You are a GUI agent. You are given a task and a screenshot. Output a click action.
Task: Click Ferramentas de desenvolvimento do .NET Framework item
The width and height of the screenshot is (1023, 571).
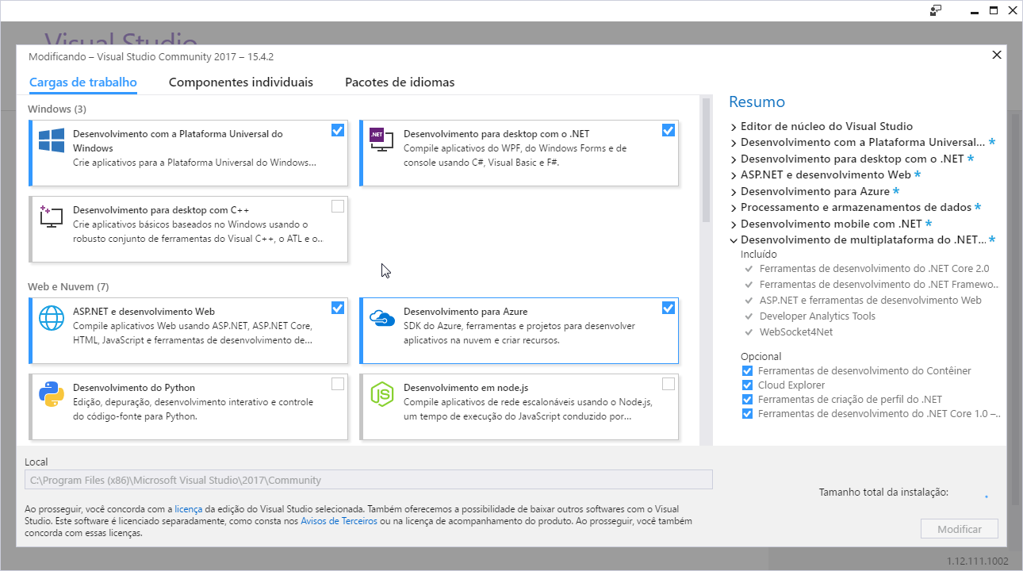tap(879, 284)
